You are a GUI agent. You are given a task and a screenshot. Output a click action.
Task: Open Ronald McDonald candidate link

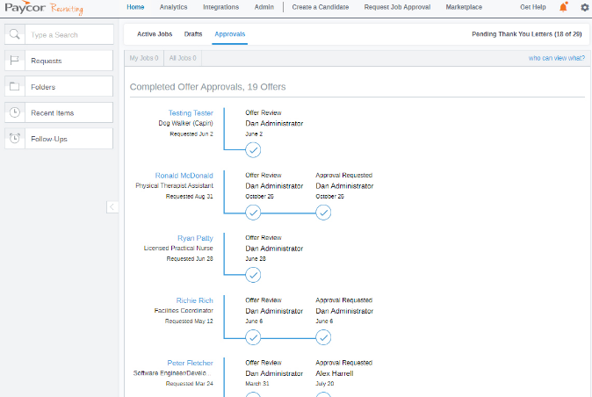coord(184,176)
